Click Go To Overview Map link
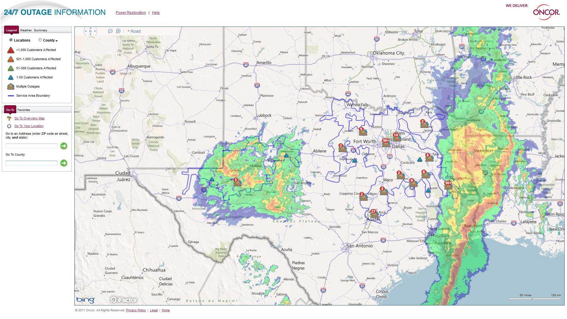 pyautogui.click(x=30, y=119)
